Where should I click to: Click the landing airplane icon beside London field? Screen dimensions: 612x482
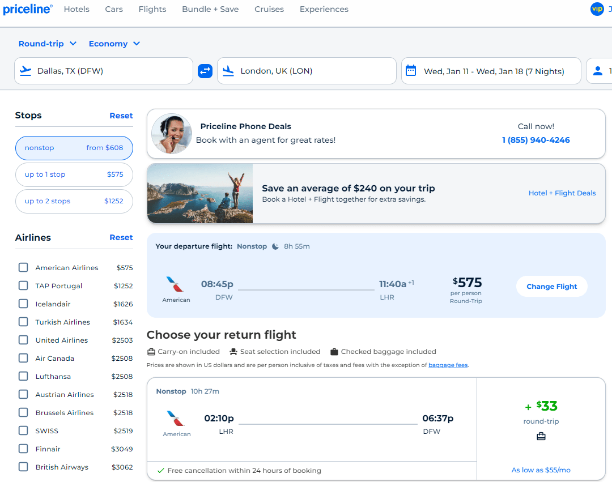[x=228, y=70]
